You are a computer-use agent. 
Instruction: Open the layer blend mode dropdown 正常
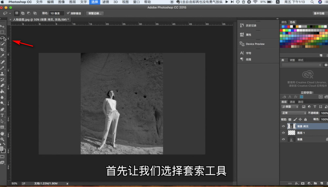coord(294,113)
